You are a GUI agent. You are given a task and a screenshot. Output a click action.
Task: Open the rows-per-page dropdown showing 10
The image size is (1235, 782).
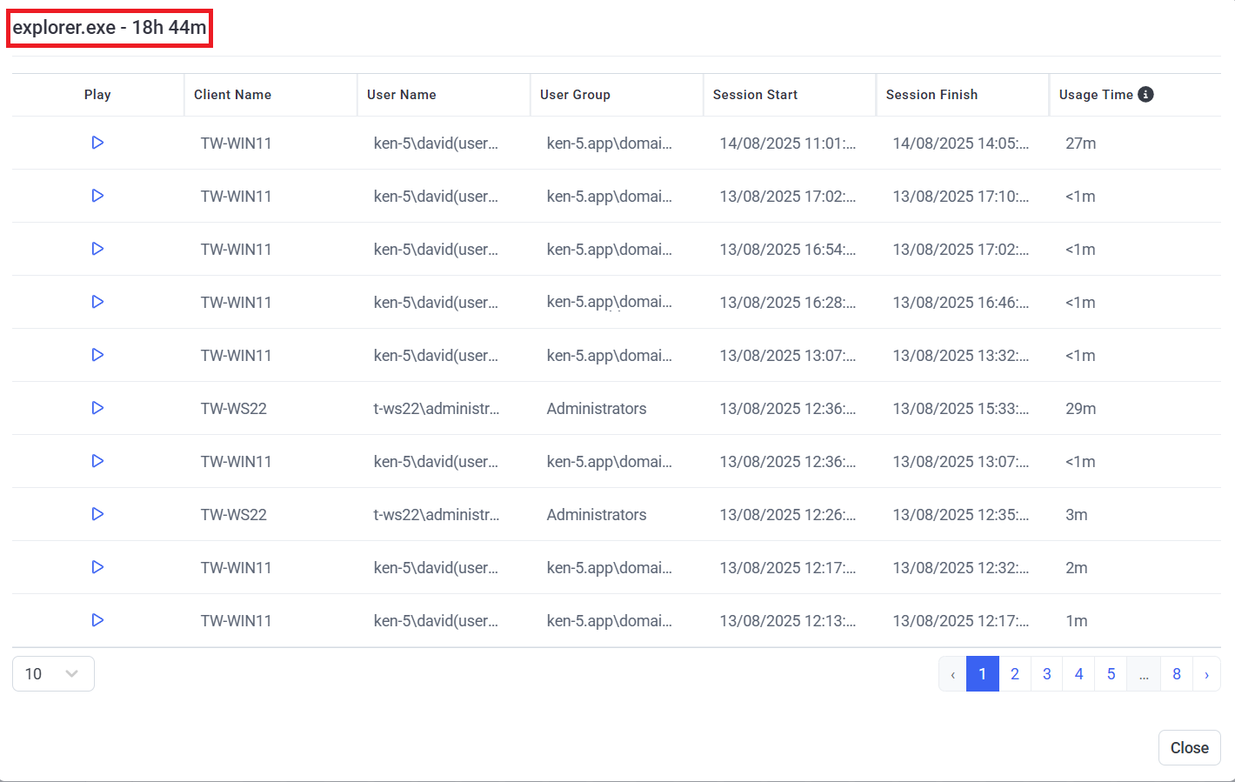[53, 673]
